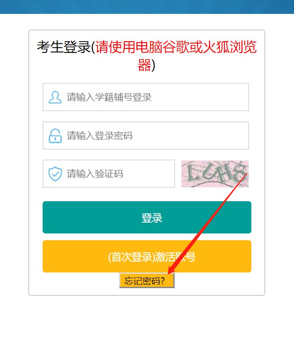
Task: Click the 考生登录 heading text
Action: pyautogui.click(x=64, y=47)
